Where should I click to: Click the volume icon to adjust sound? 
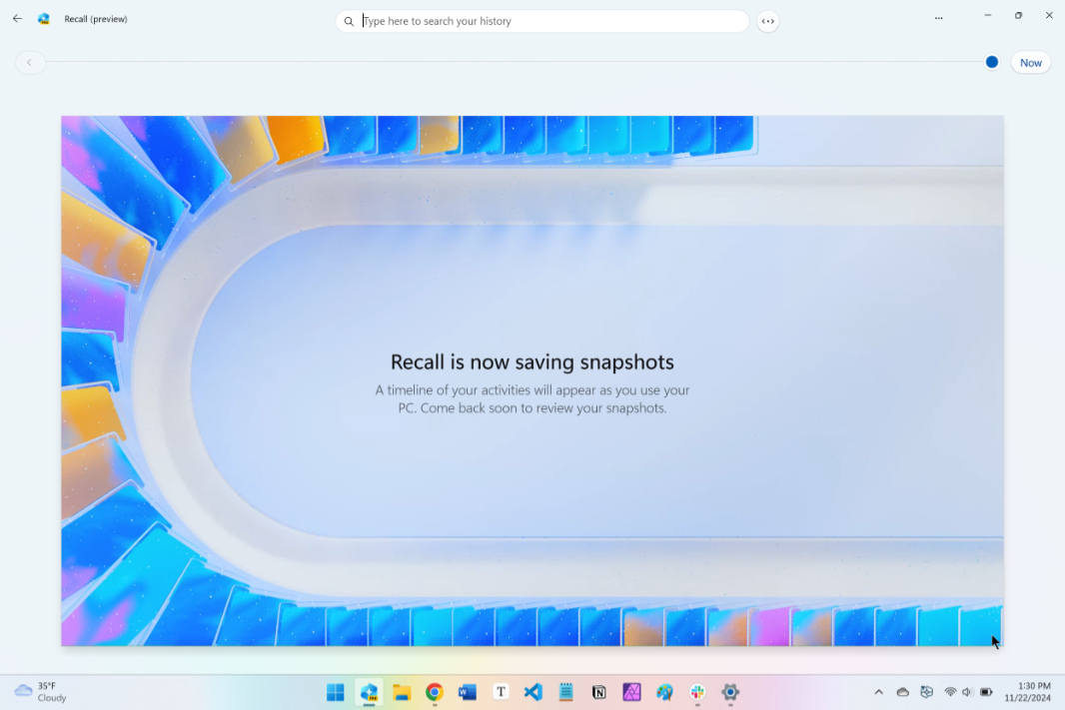pos(966,691)
